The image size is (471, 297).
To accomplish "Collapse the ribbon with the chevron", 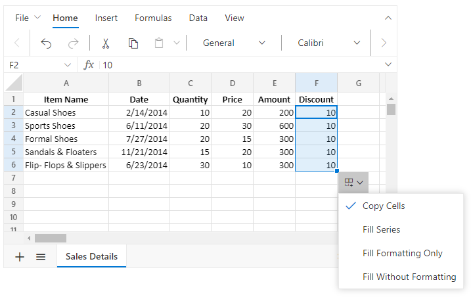I will 388,18.
